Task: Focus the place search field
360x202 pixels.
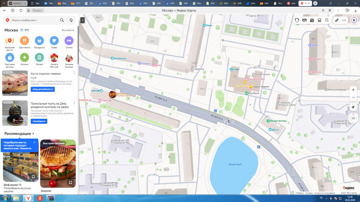Action: 35,20
